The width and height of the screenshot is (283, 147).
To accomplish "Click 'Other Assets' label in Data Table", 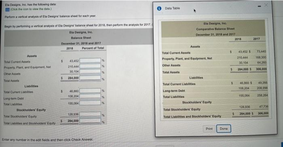I will click(171, 65).
